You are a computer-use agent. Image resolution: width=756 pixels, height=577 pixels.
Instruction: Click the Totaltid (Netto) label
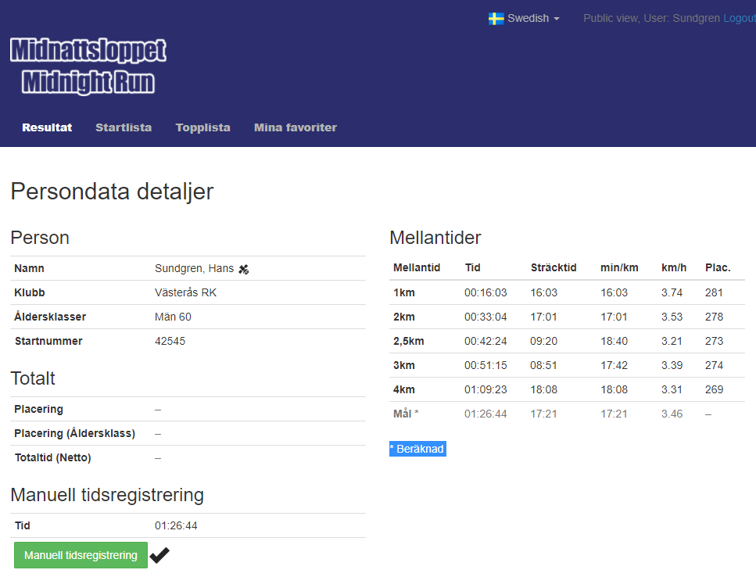point(53,457)
